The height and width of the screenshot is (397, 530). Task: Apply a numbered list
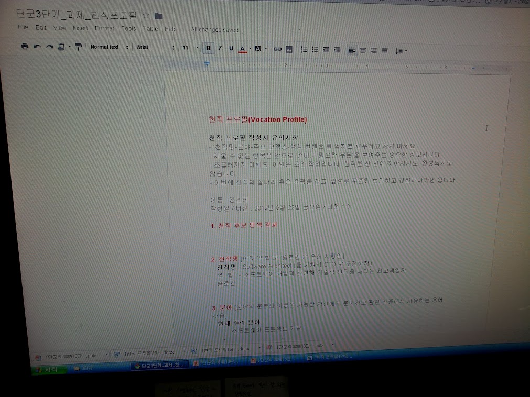point(304,50)
